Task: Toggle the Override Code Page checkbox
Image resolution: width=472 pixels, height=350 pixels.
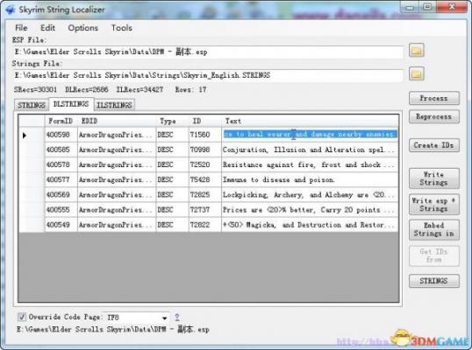Action: (x=21, y=317)
